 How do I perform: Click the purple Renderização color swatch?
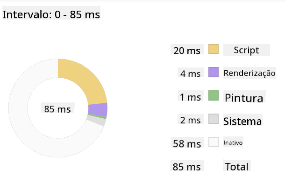[x=214, y=72]
